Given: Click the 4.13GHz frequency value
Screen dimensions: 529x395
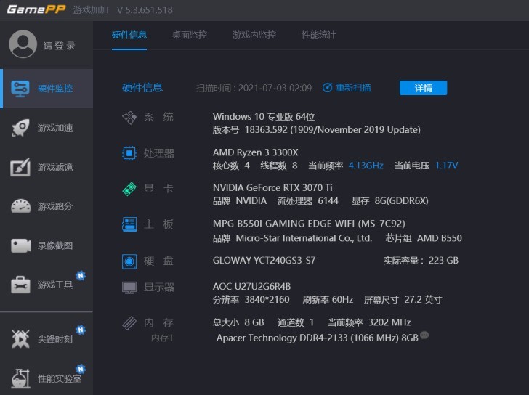Looking at the screenshot, I should [x=366, y=166].
